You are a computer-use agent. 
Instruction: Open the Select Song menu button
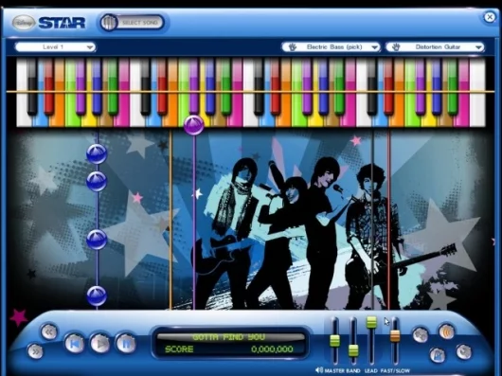133,23
